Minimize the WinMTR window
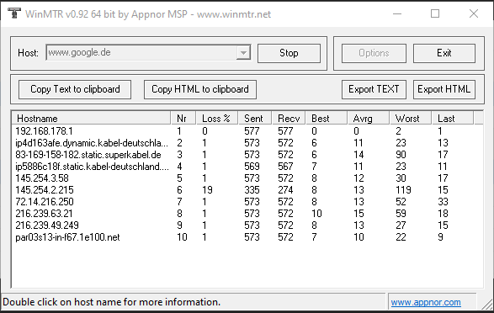This screenshot has height=313, width=494. click(x=397, y=13)
